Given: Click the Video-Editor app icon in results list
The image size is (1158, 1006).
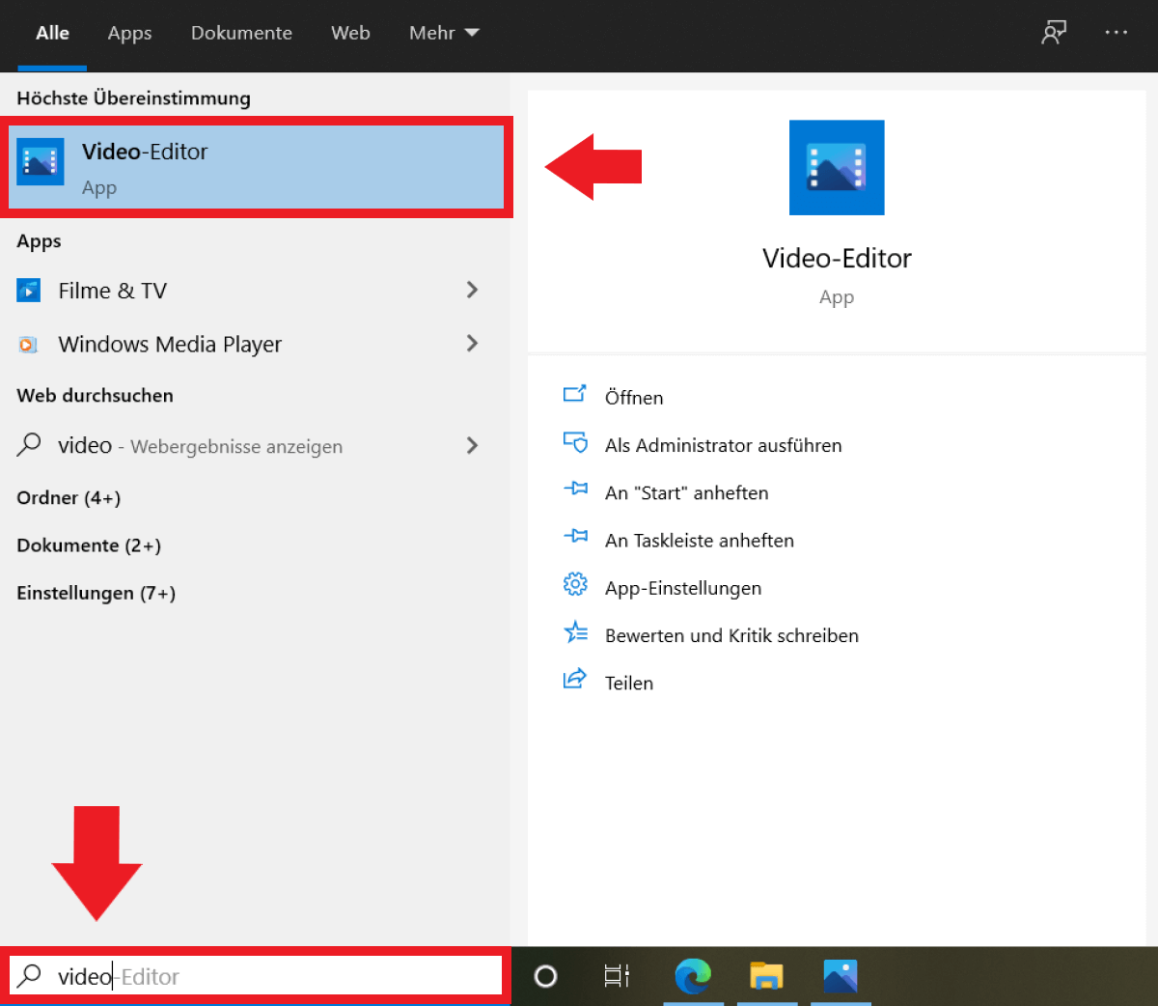Looking at the screenshot, I should click(41, 161).
